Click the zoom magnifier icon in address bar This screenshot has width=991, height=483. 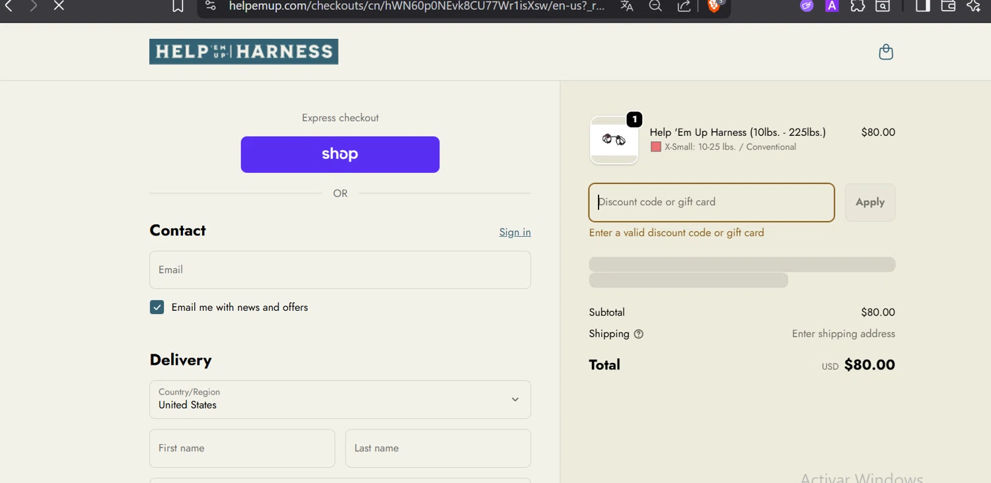[655, 6]
